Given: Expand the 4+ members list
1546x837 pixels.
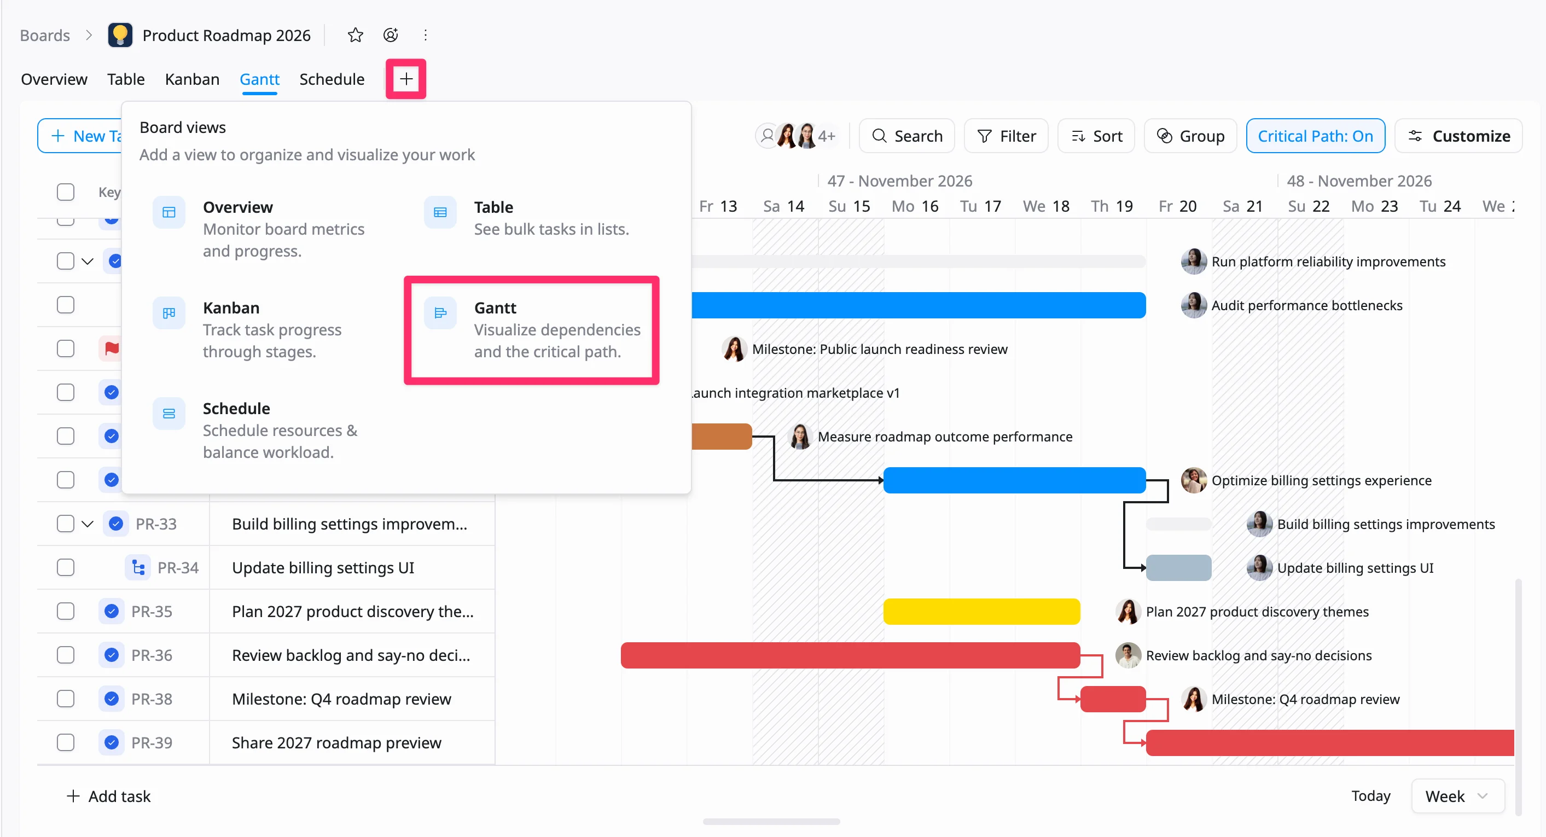Looking at the screenshot, I should click(827, 136).
